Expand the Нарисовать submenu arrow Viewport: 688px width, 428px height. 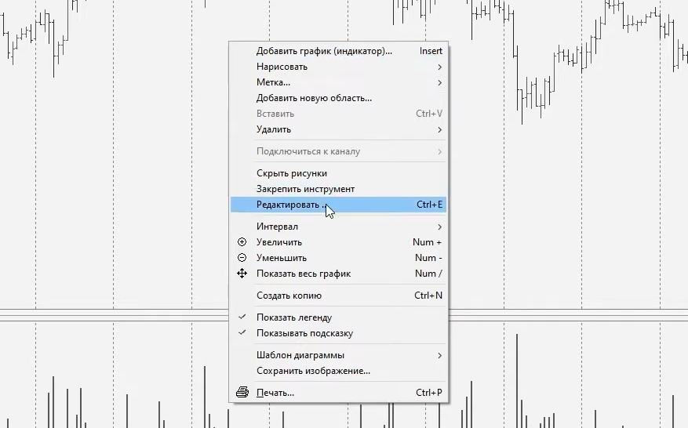click(439, 67)
